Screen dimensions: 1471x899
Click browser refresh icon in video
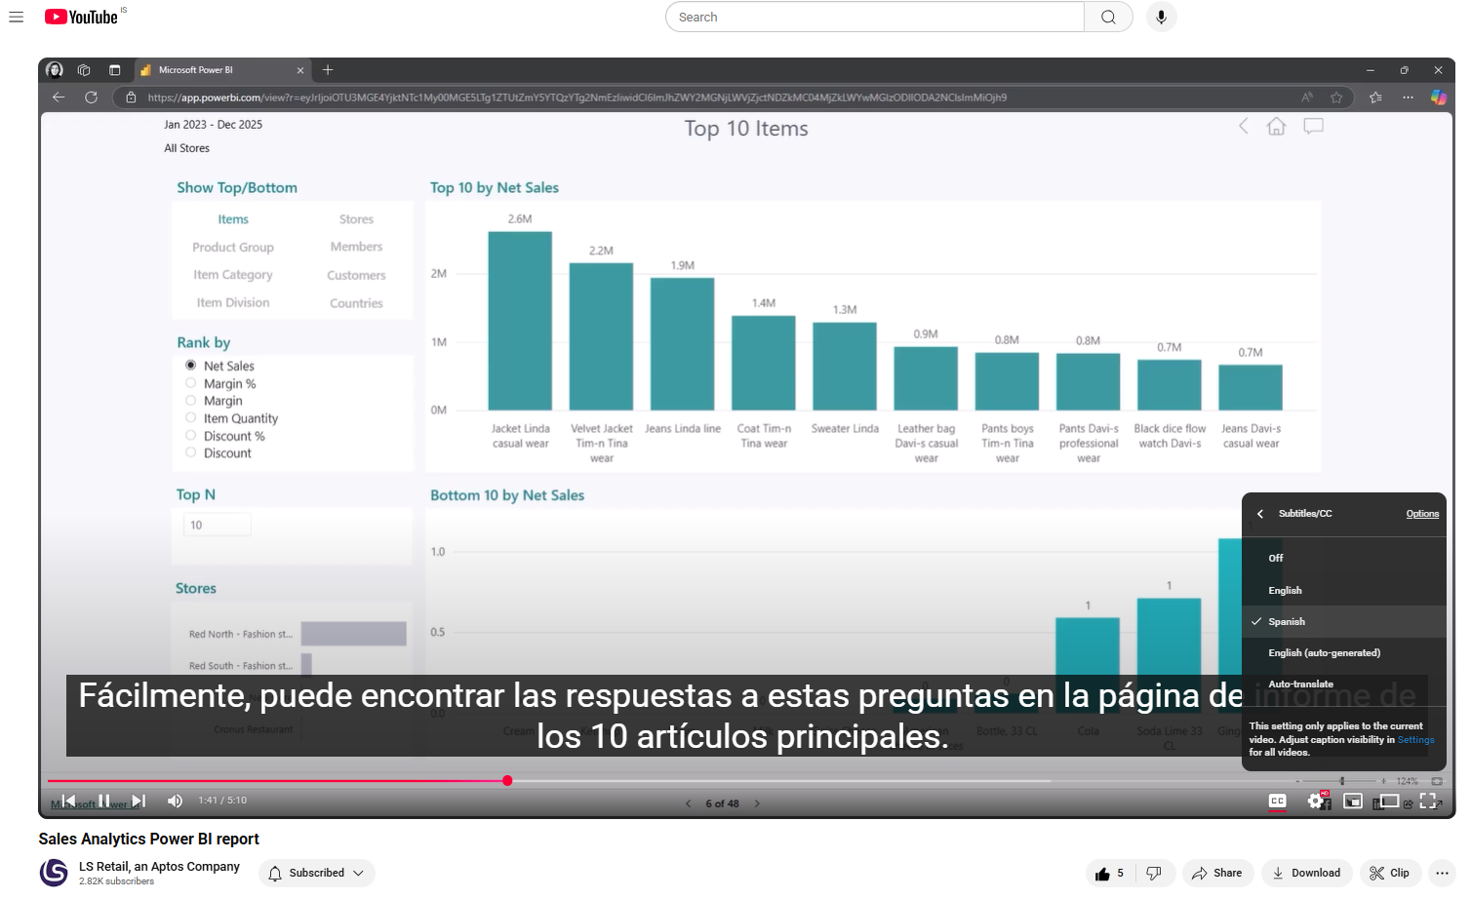tap(91, 98)
